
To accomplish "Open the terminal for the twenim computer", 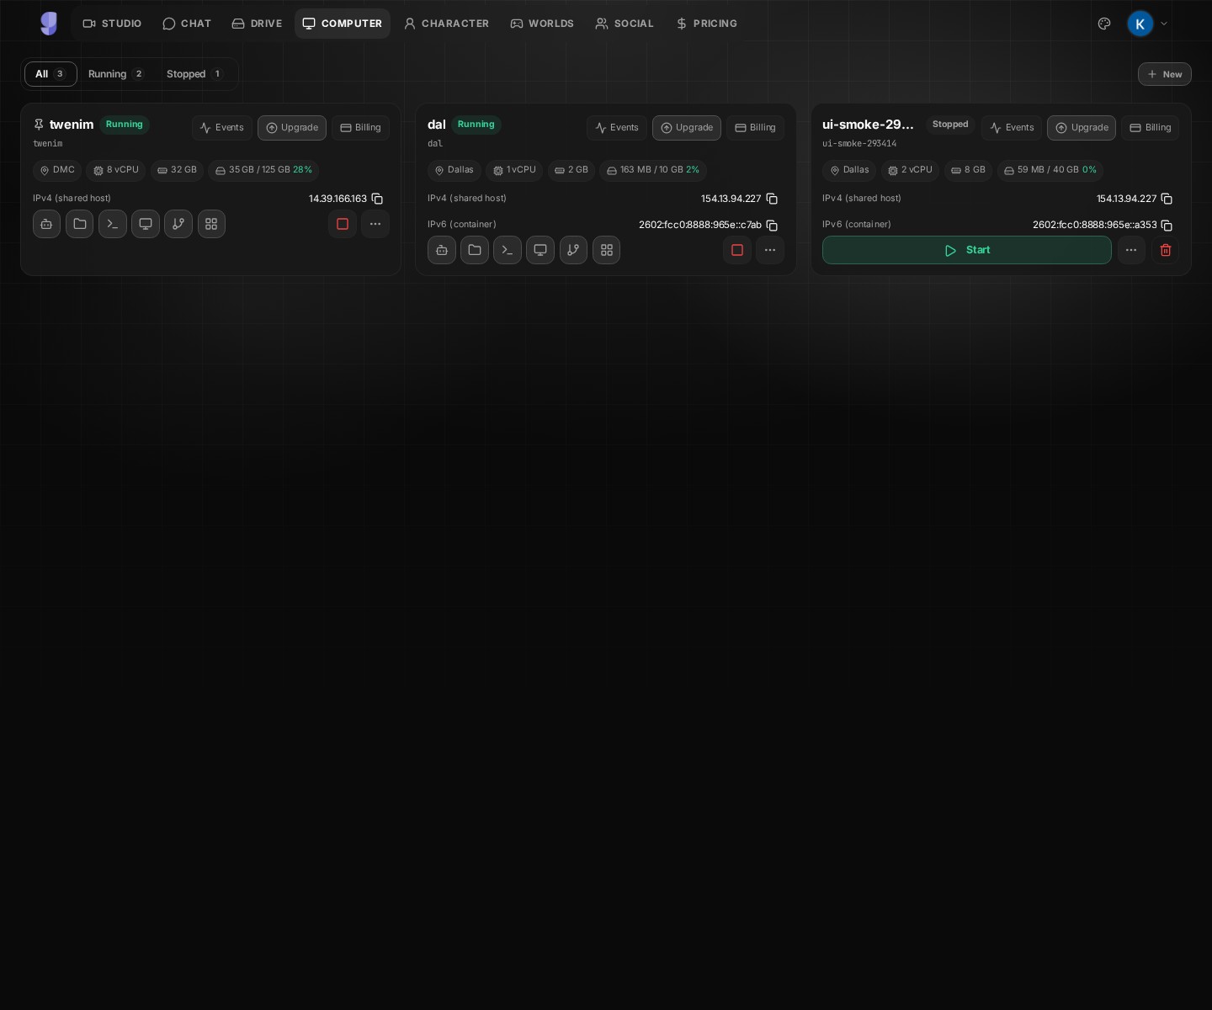I will tap(112, 224).
